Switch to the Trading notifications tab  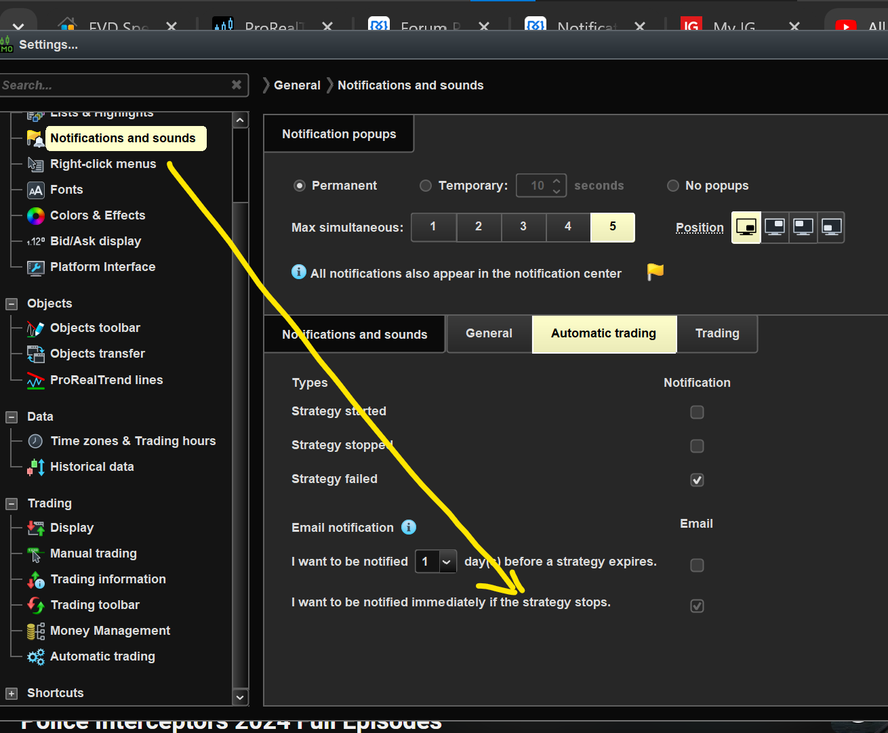tap(717, 333)
